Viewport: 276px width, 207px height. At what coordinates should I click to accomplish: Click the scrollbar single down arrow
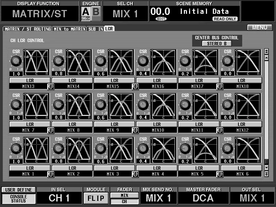click(266, 168)
